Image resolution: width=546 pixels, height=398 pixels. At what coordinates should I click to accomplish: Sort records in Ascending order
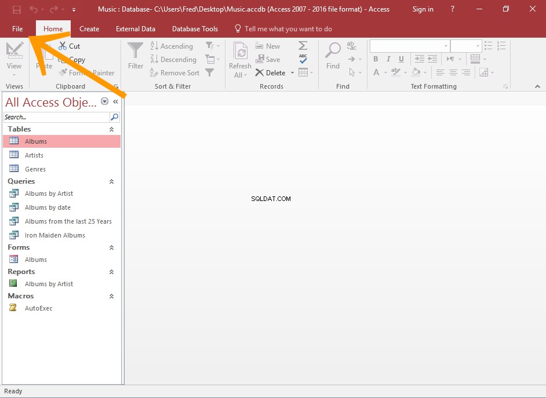coord(172,46)
